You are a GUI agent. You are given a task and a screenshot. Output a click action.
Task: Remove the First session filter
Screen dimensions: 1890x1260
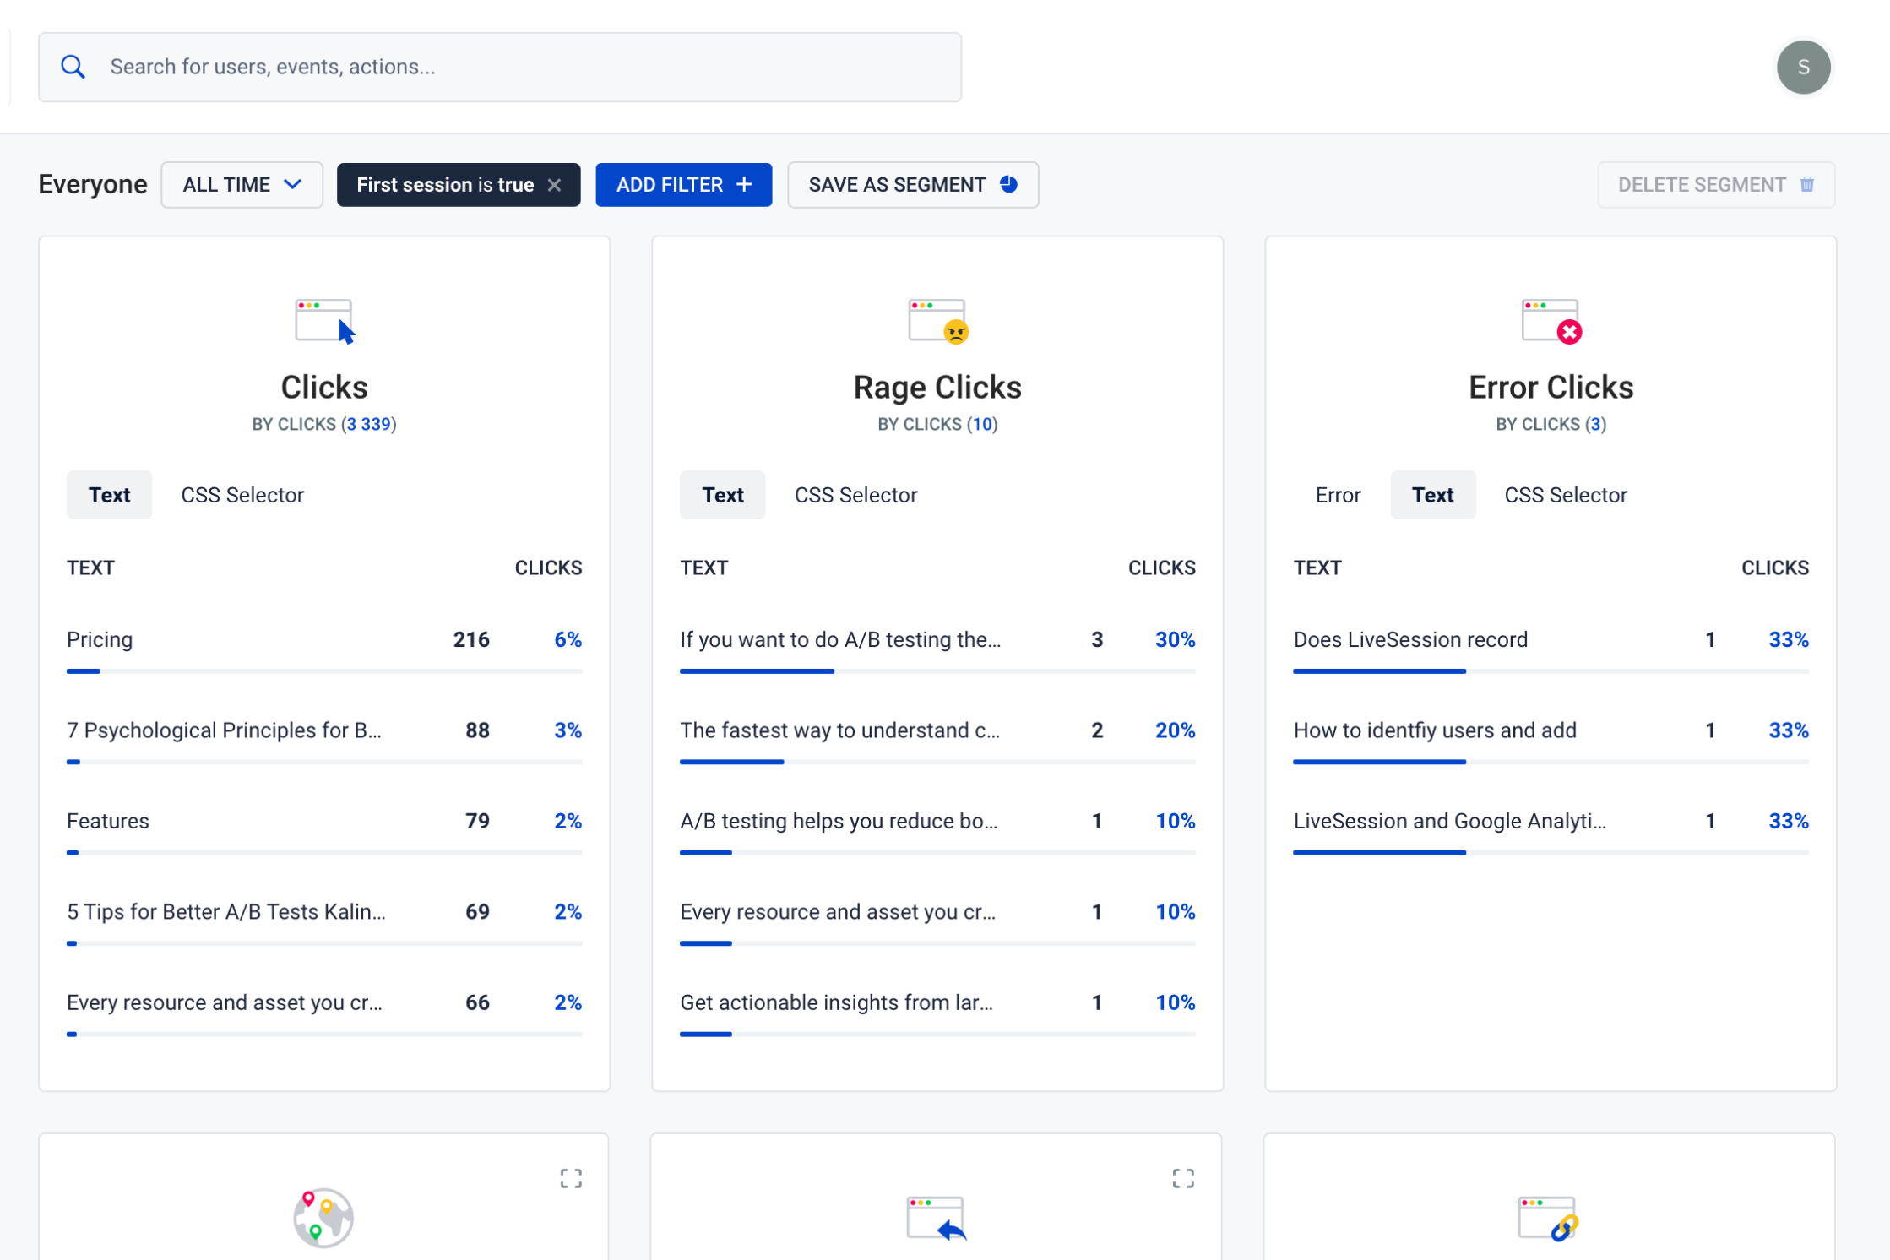click(x=555, y=185)
